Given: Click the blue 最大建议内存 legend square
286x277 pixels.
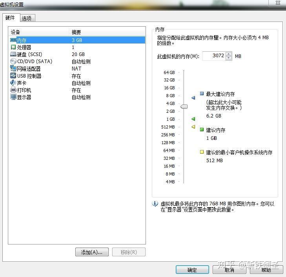Looking at the screenshot, I should click(202, 94).
